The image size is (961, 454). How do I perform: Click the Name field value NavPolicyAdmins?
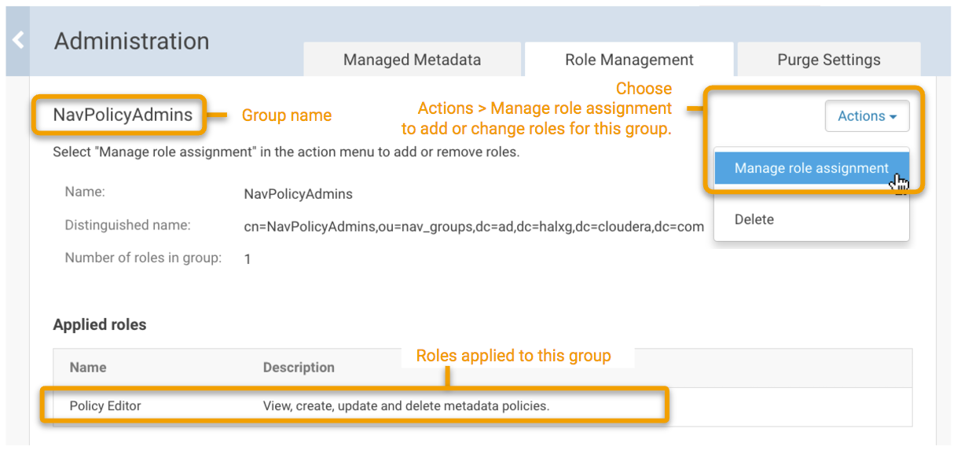coord(298,193)
